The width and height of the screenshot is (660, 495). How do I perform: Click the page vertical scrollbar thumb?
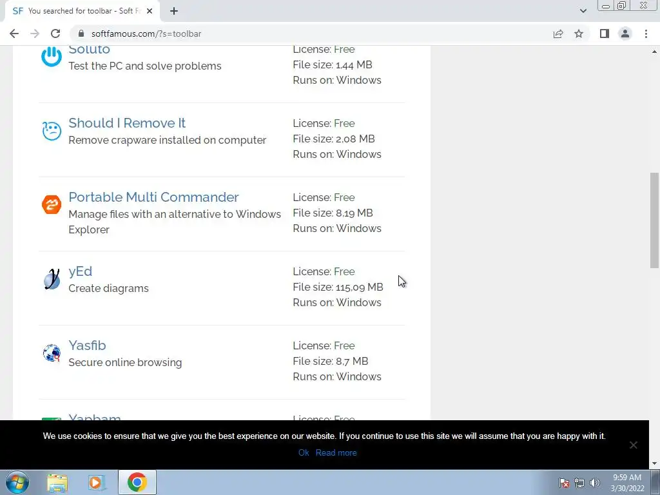point(654,220)
